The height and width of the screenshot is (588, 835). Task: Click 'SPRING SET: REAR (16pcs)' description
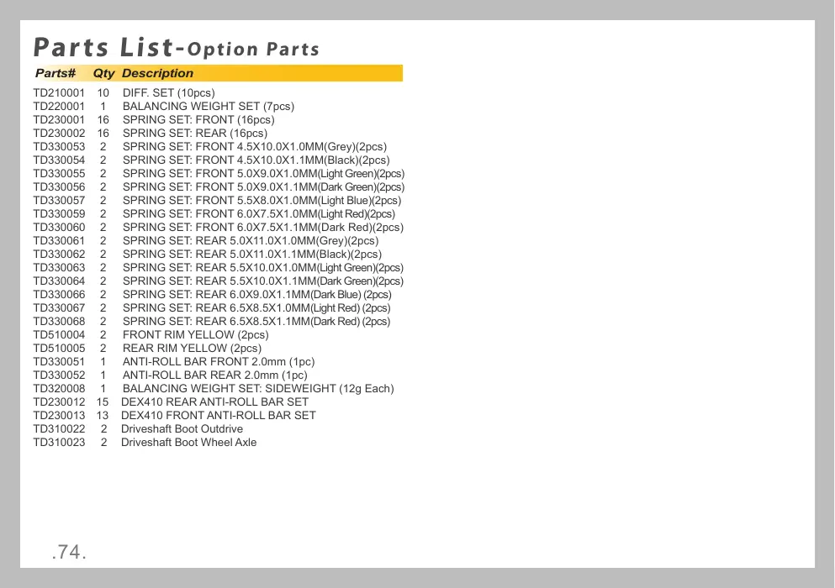point(195,133)
